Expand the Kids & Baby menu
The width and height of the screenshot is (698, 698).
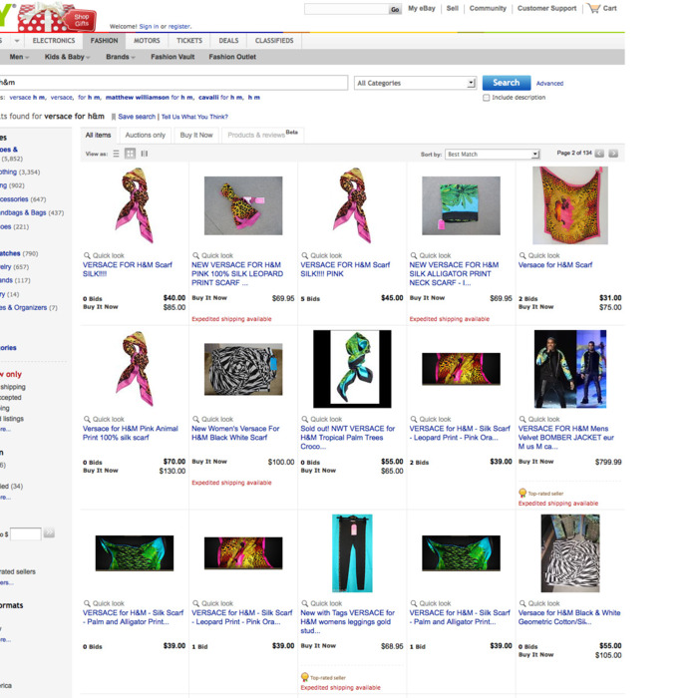click(x=67, y=57)
